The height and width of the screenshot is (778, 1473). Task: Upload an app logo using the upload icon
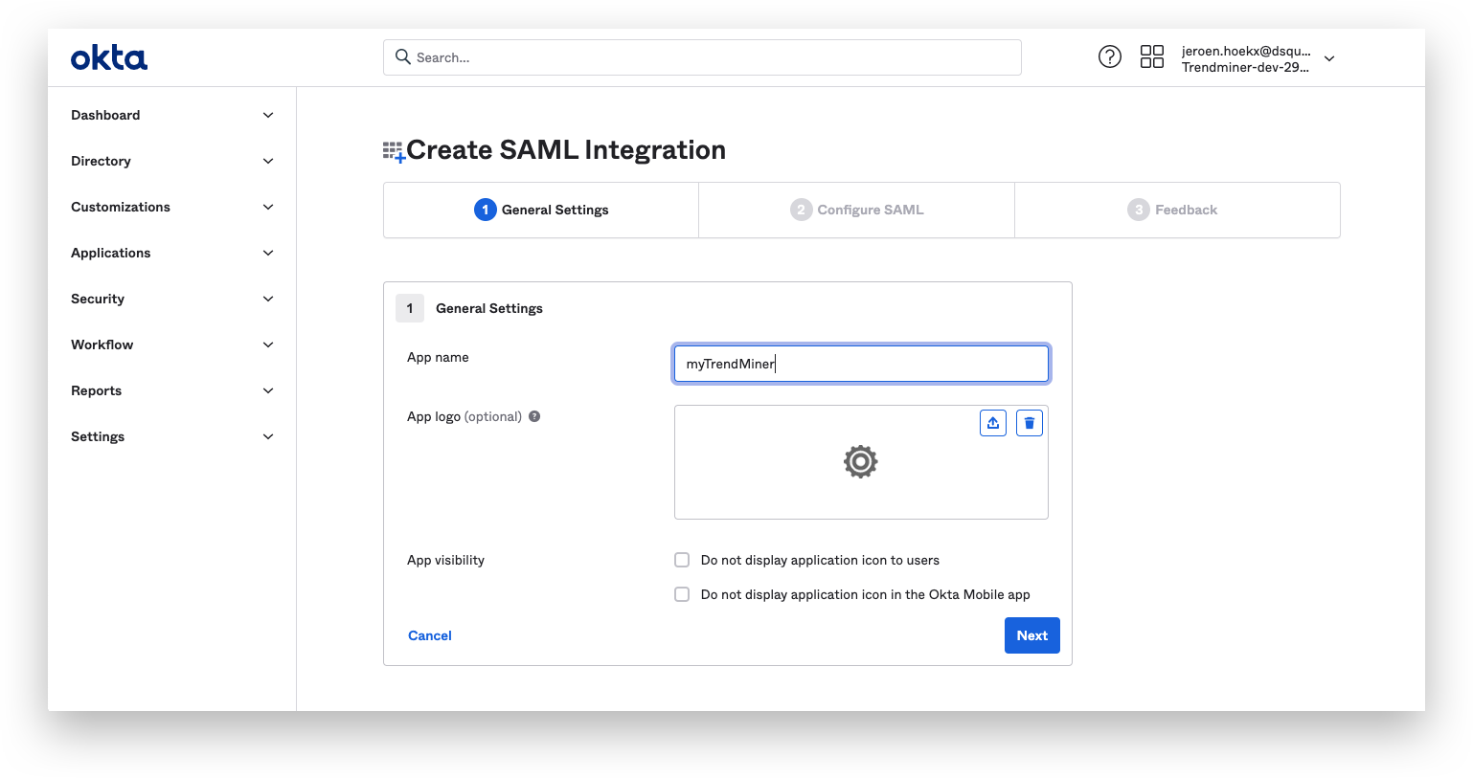[x=992, y=422]
